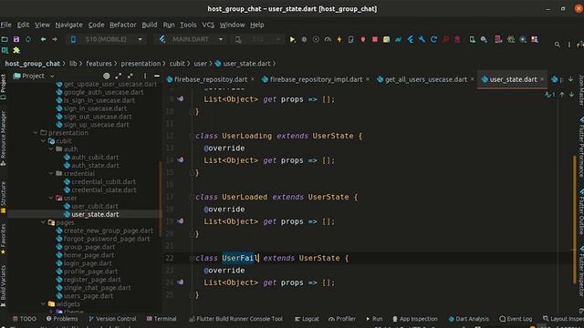584x328 pixels.
Task: Open the Refactor menu
Action: (x=123, y=25)
